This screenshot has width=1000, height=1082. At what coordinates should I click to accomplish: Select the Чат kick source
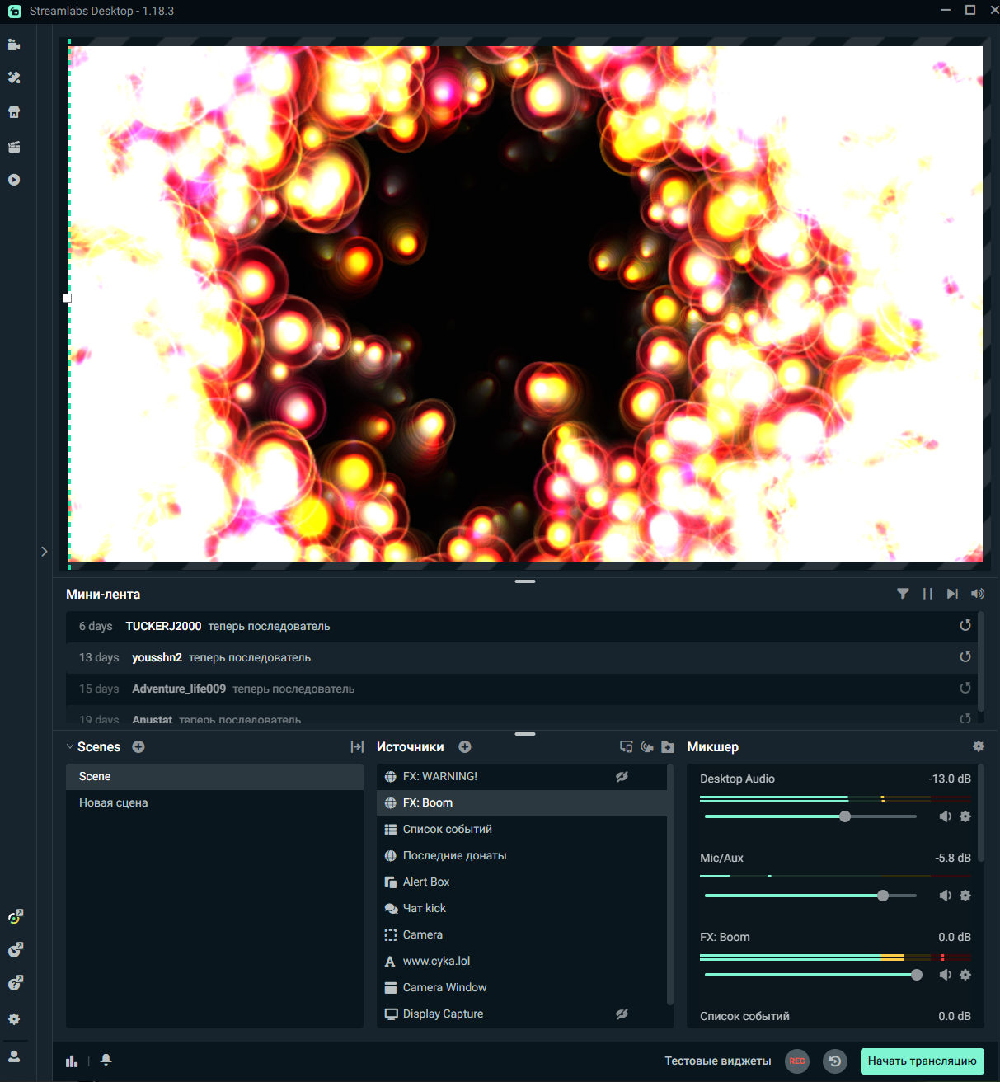[522, 909]
